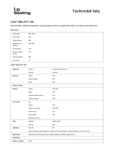
Task: Click the bold 'Sedák:' section label
Action: click(15, 89)
